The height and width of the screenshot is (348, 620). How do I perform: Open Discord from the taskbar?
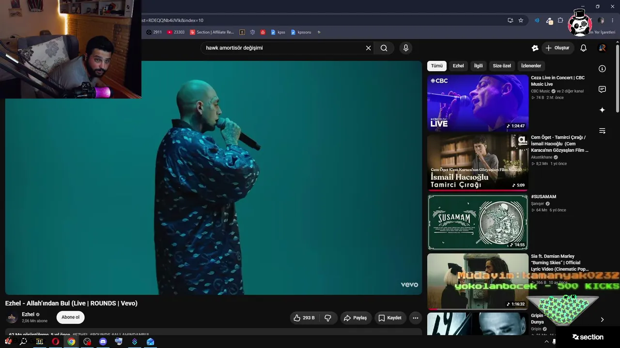click(103, 342)
